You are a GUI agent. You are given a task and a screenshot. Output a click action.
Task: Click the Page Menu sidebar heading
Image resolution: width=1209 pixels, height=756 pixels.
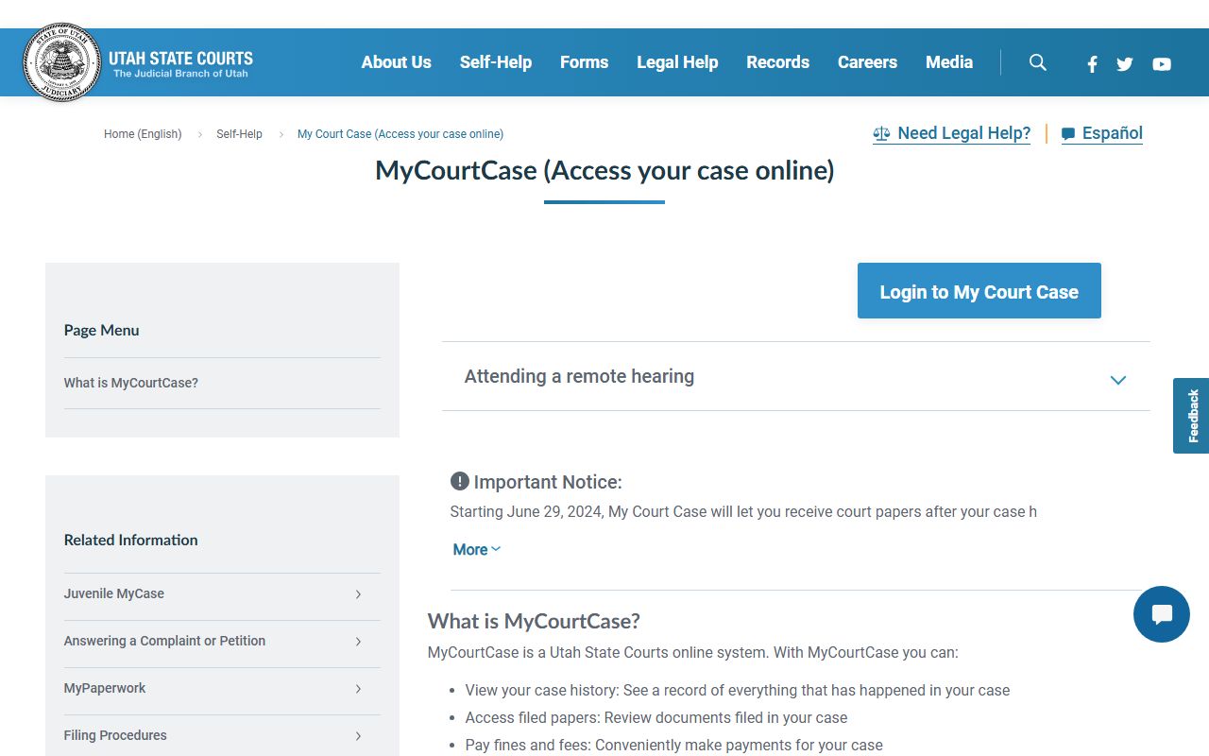coord(101,330)
